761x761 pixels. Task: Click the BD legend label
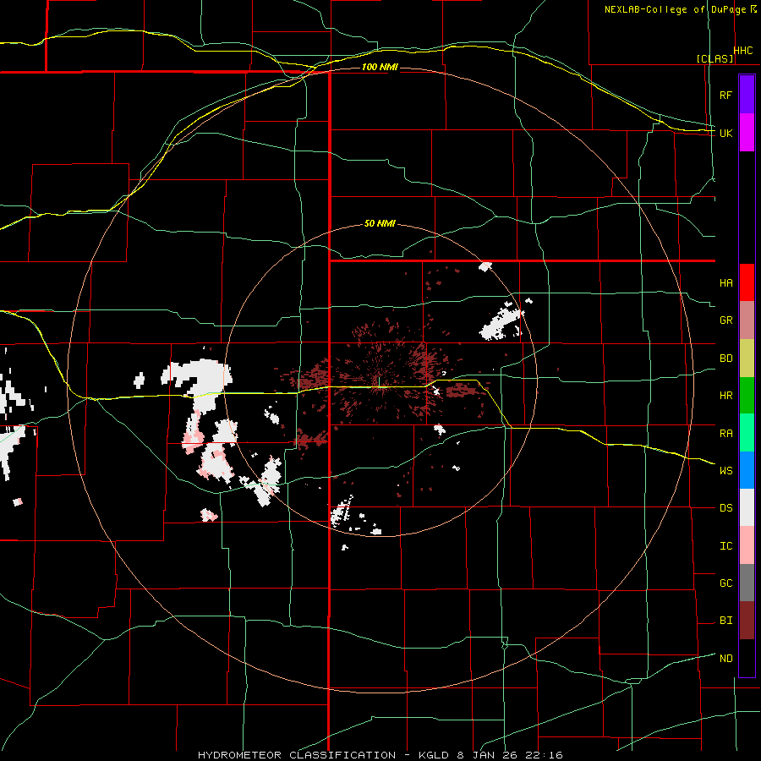click(x=726, y=359)
